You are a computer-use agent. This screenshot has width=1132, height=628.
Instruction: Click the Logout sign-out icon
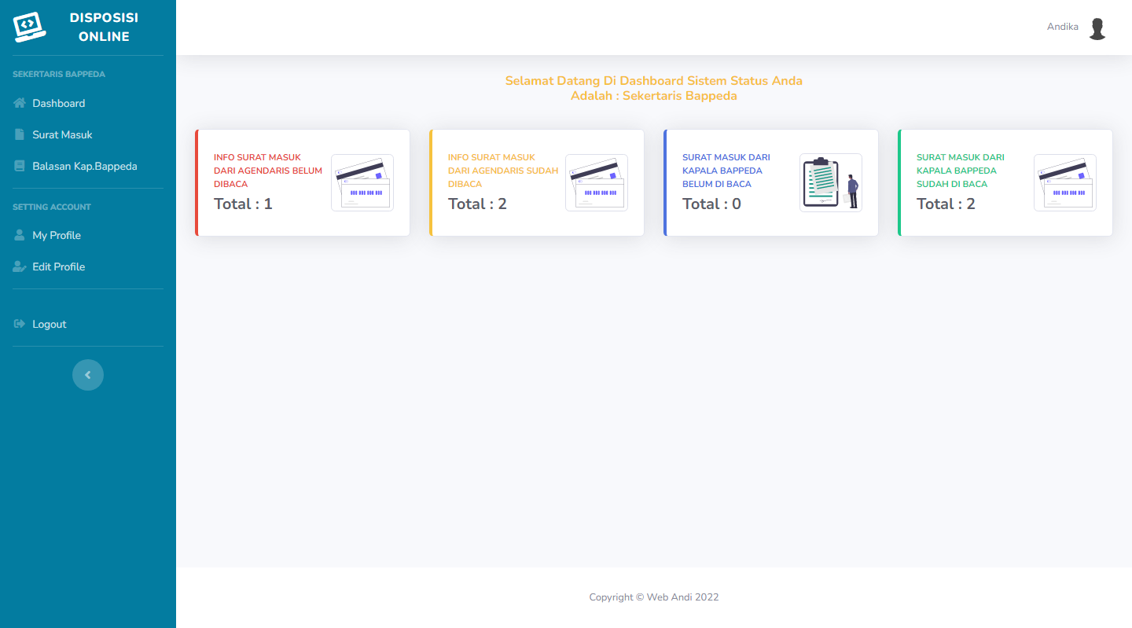coord(20,324)
